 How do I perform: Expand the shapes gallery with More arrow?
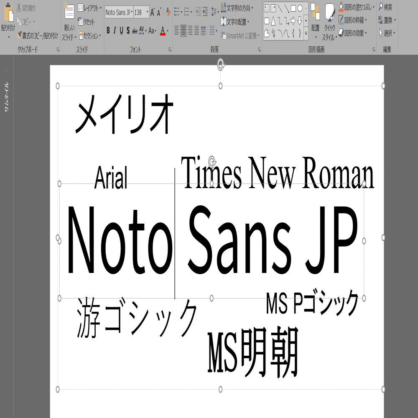(306, 33)
